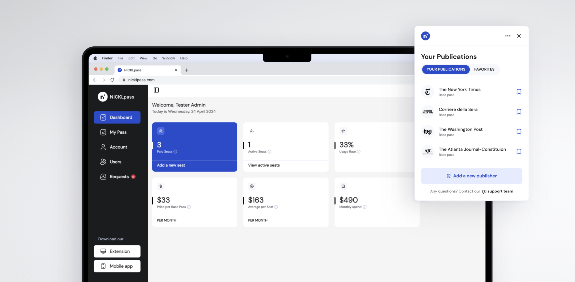The height and width of the screenshot is (282, 575).
Task: Click Add a new seat
Action: point(171,165)
